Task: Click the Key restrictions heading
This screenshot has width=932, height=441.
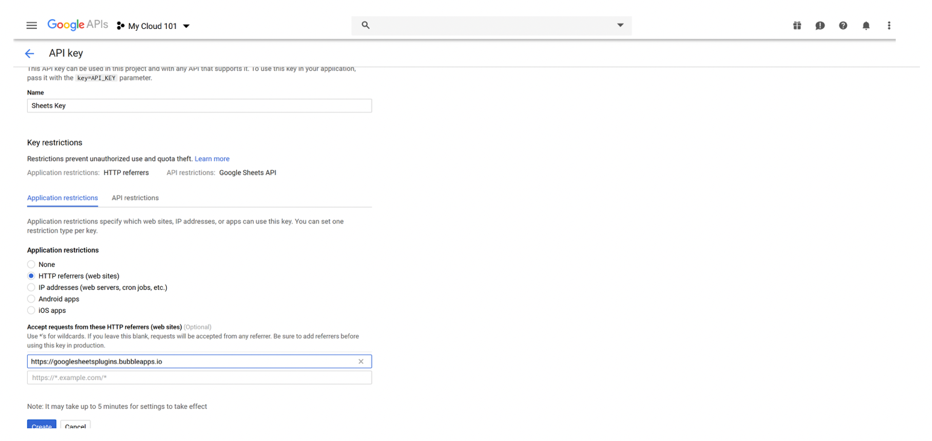Action: 54,143
